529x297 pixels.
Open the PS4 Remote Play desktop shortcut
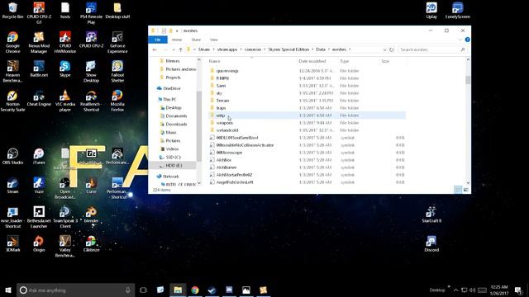[91, 13]
